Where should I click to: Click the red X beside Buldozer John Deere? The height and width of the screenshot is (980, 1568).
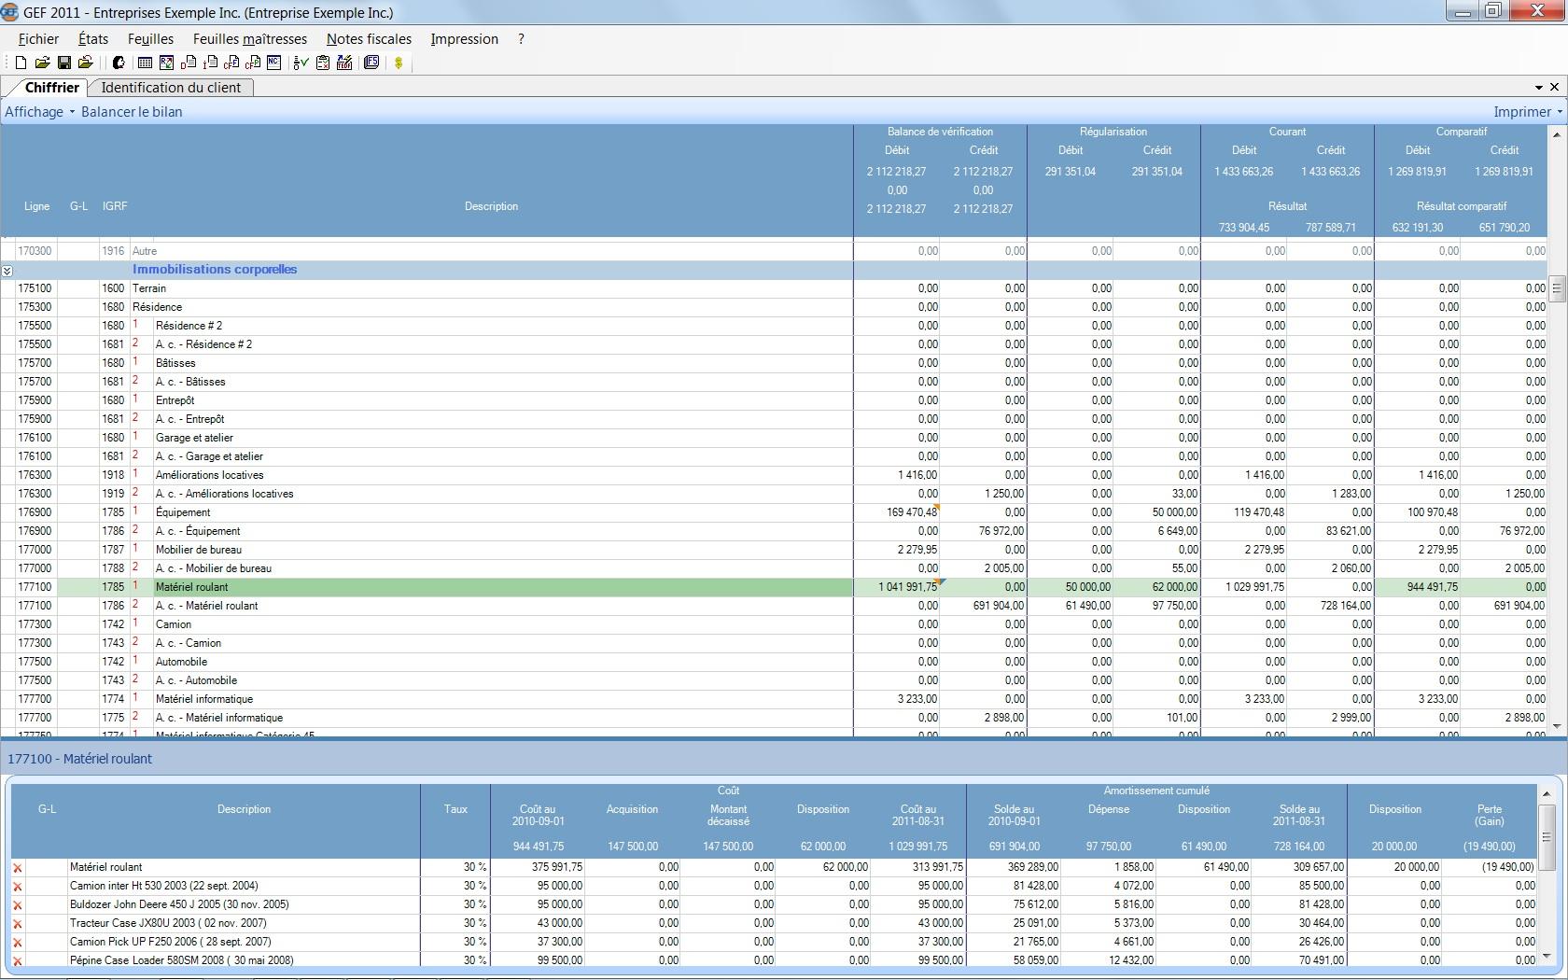[x=17, y=904]
